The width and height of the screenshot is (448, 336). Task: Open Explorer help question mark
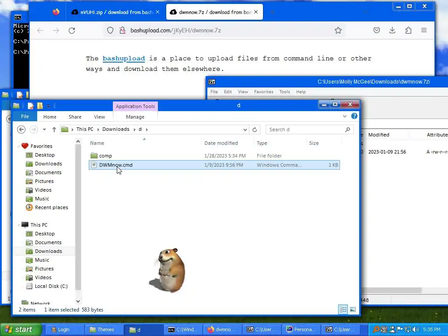click(x=354, y=116)
